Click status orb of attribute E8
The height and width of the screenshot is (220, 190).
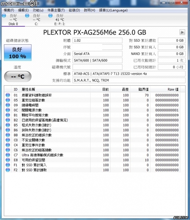click(x=8, y=160)
